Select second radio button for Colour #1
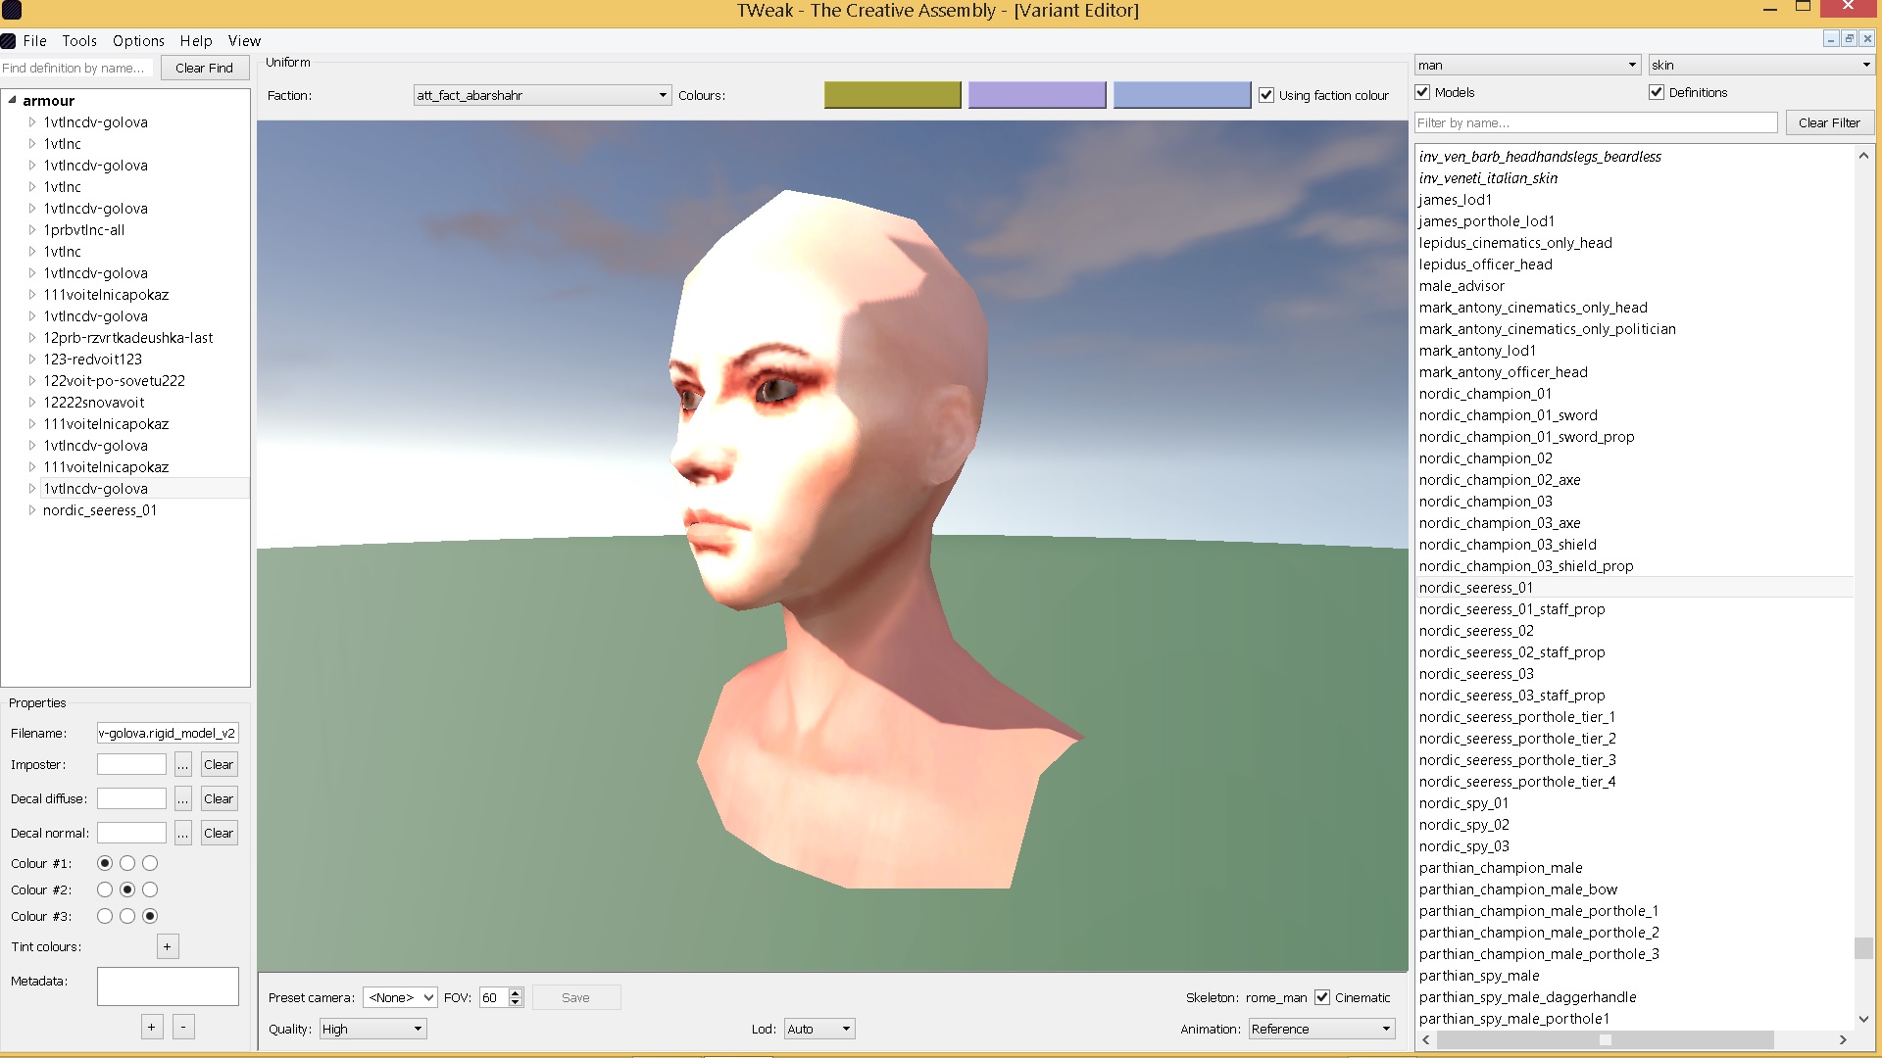The width and height of the screenshot is (1882, 1058). pos(127,863)
